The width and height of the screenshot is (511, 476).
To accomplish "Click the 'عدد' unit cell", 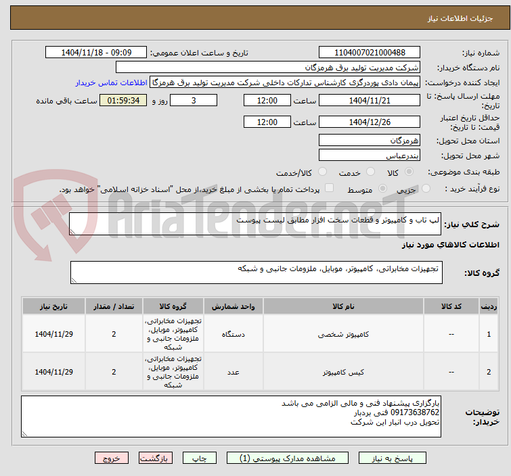I will tap(234, 372).
